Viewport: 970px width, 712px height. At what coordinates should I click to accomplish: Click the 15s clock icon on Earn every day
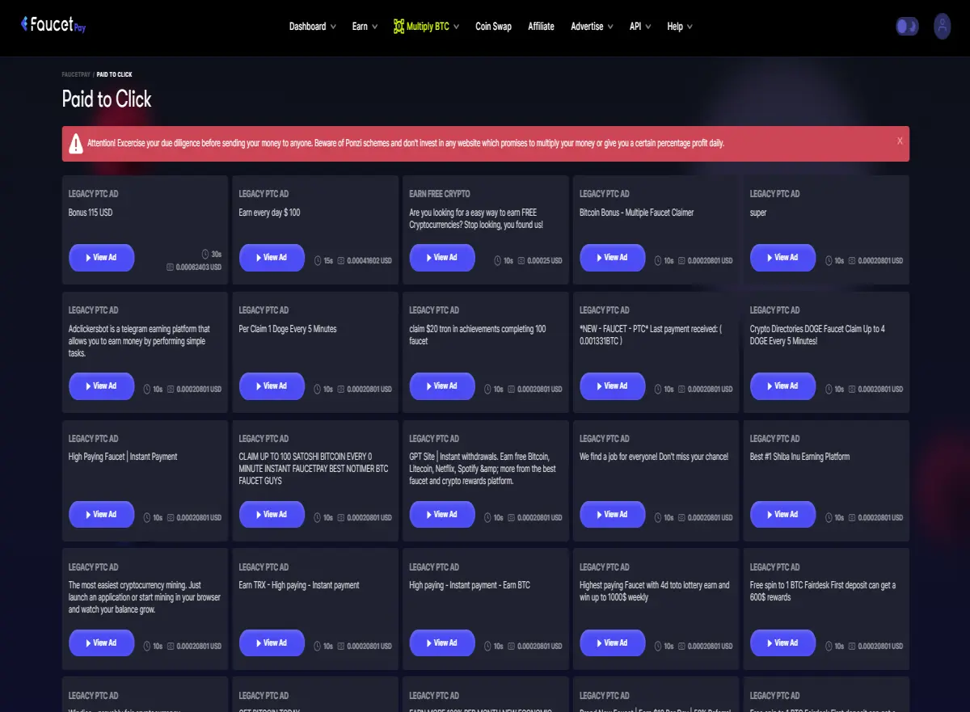pyautogui.click(x=318, y=261)
